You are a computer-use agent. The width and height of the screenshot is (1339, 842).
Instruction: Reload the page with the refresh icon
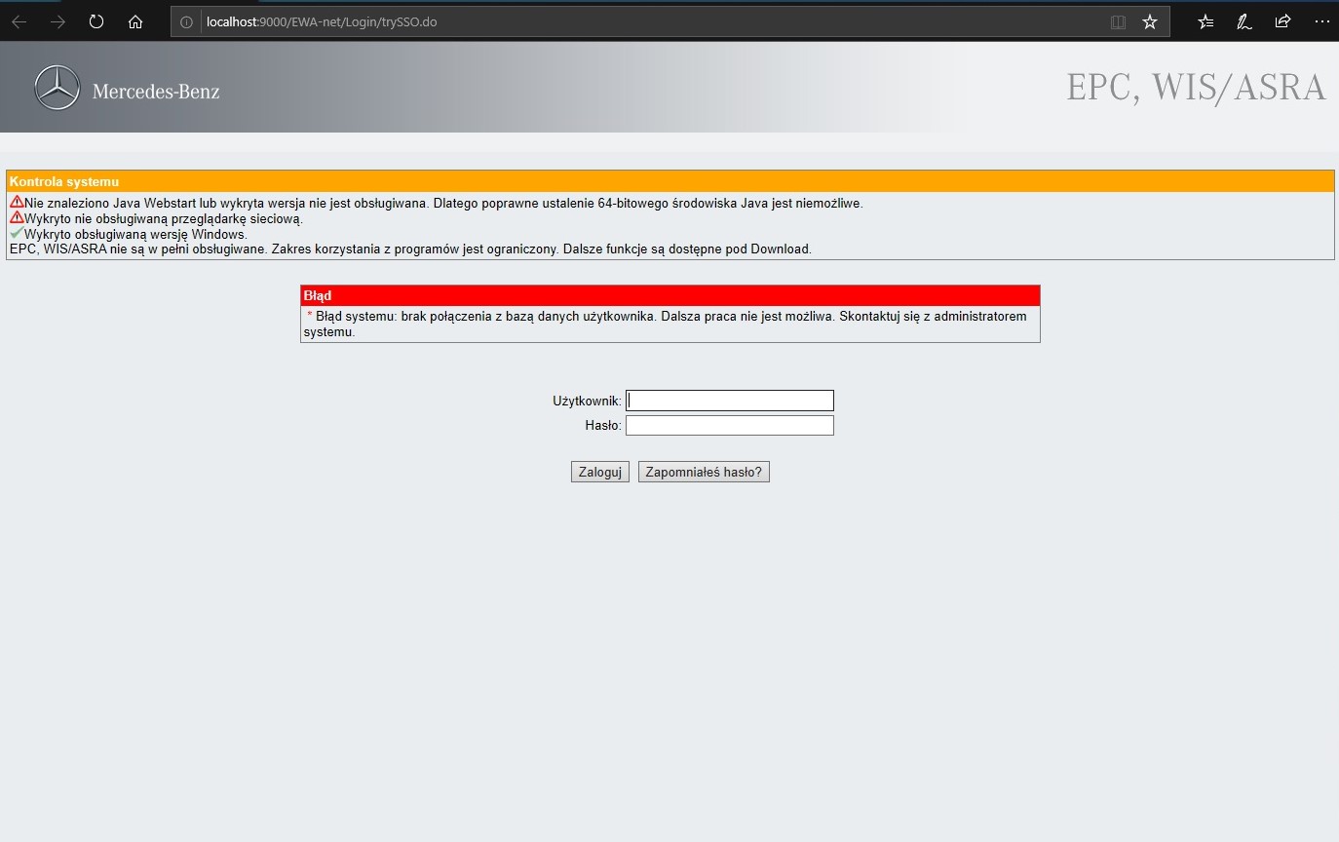click(96, 21)
